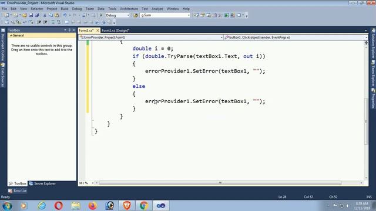Open the File menu
The image size is (376, 211).
4,9
